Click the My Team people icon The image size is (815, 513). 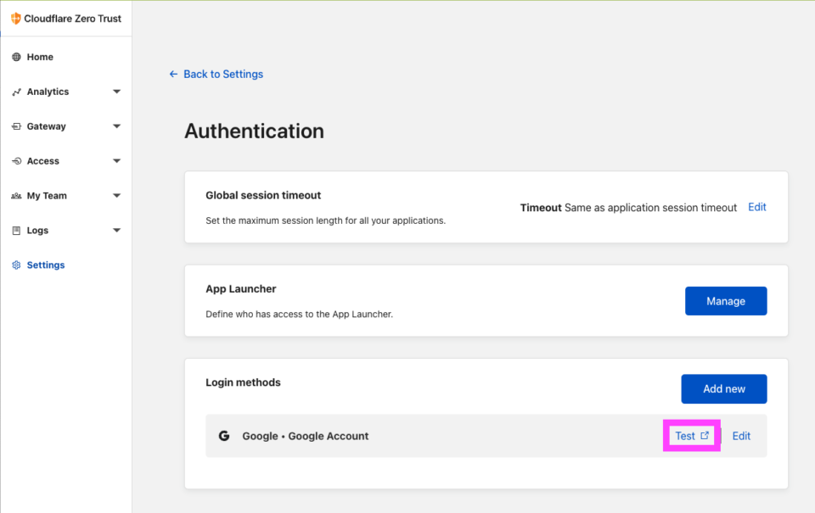coord(16,196)
